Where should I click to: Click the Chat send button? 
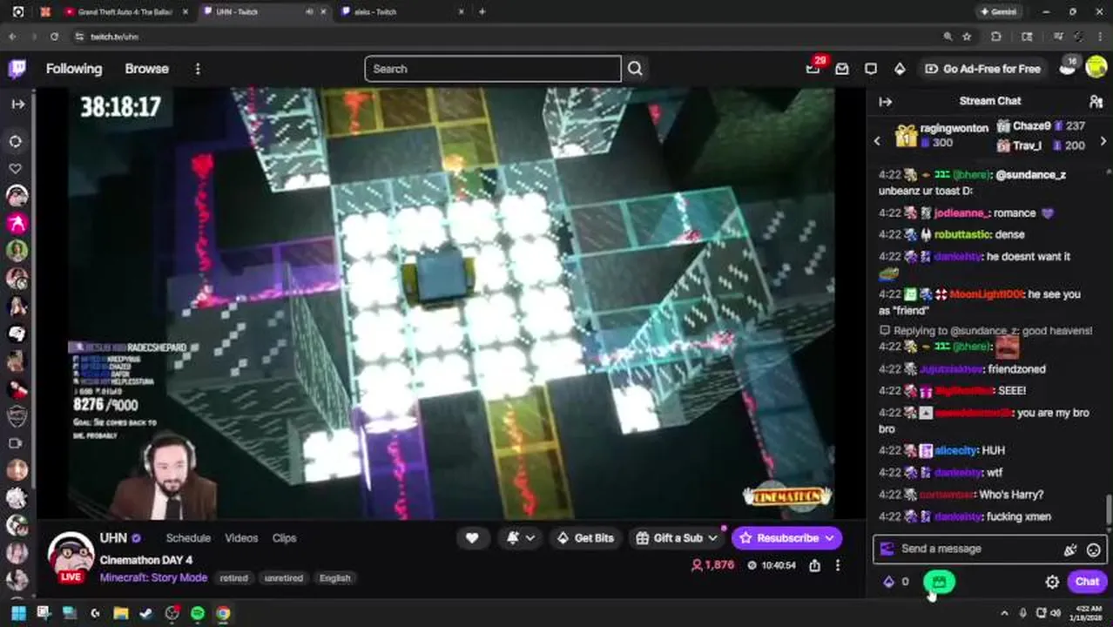(1087, 582)
